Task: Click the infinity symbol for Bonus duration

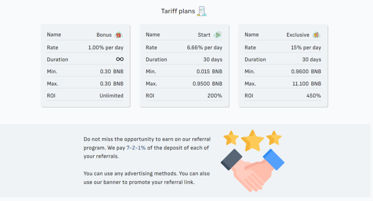Action: (x=119, y=59)
